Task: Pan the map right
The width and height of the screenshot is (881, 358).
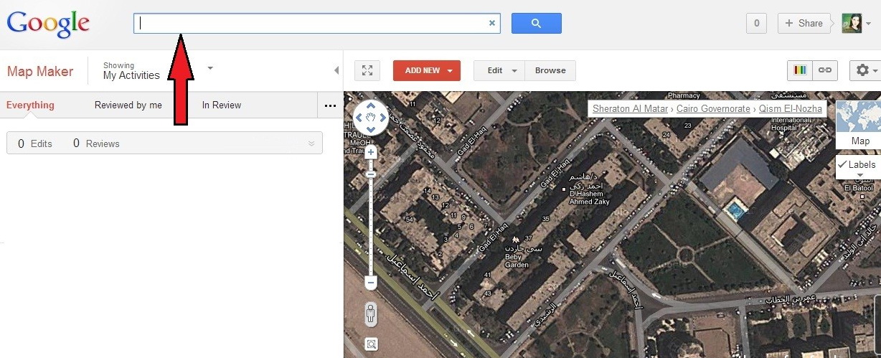Action: (384, 117)
